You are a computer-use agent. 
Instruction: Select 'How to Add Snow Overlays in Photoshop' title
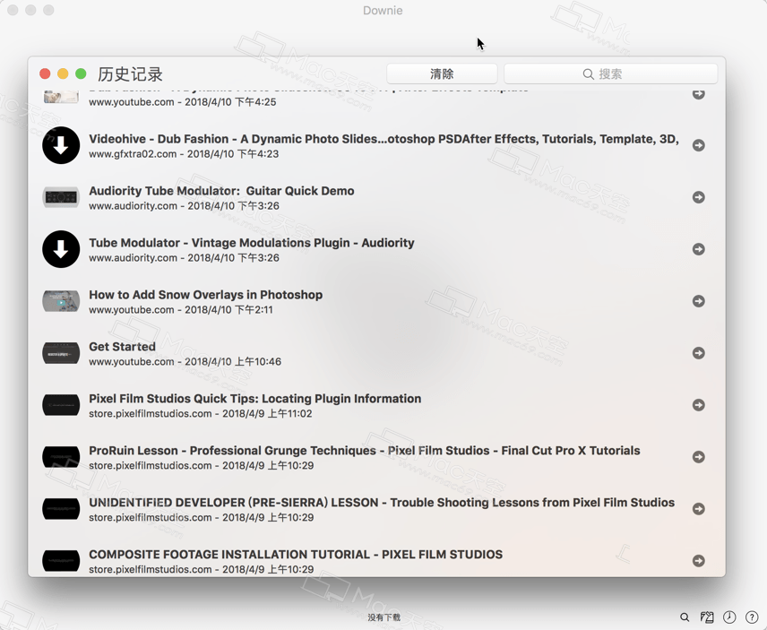click(205, 295)
